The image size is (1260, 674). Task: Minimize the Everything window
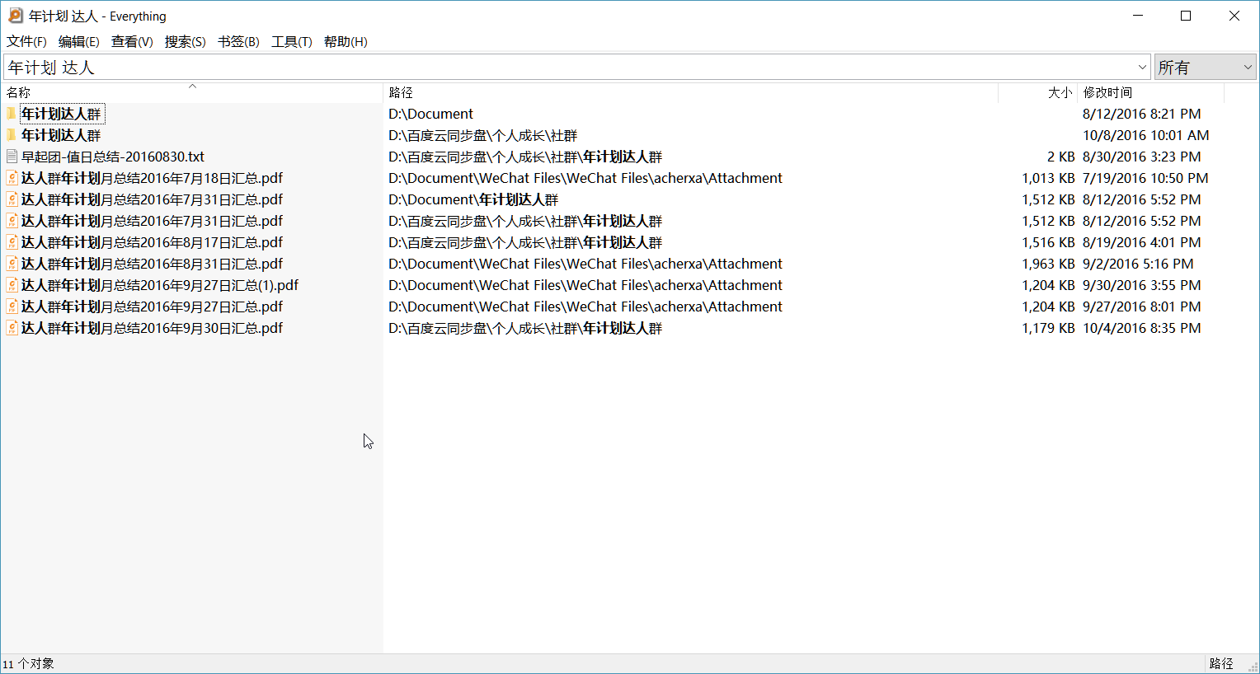[1138, 16]
